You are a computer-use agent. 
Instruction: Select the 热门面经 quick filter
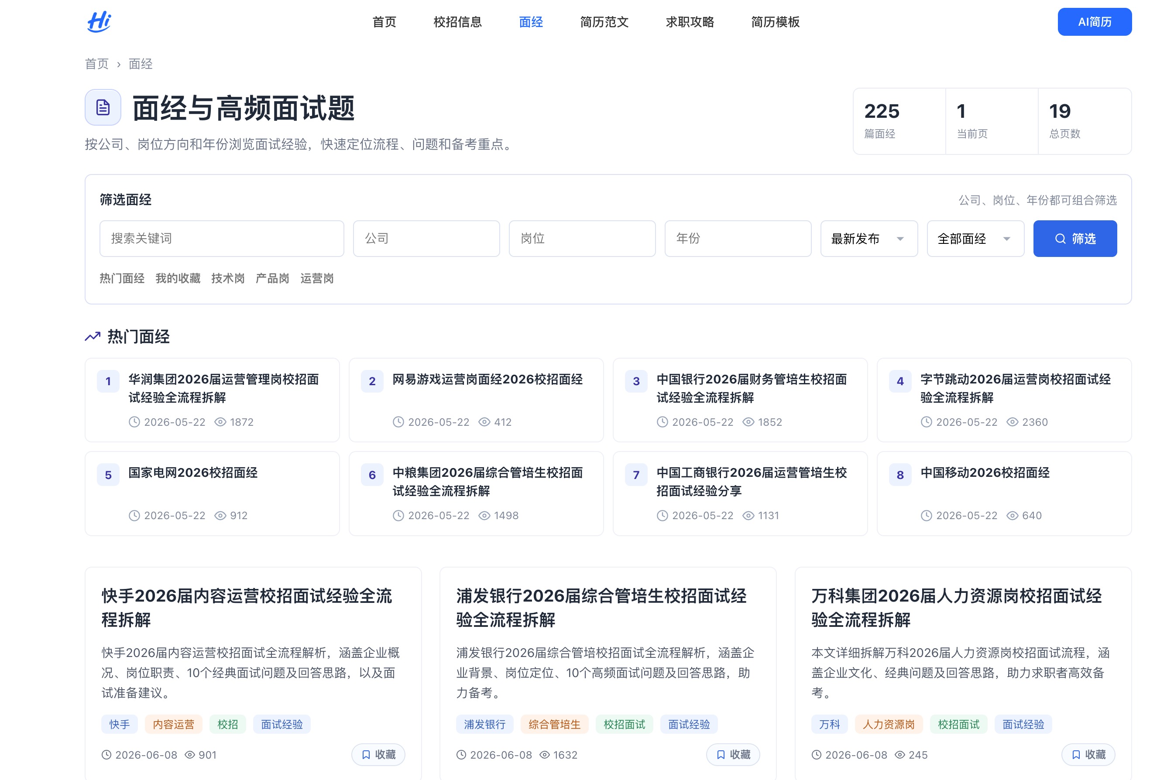click(x=122, y=279)
